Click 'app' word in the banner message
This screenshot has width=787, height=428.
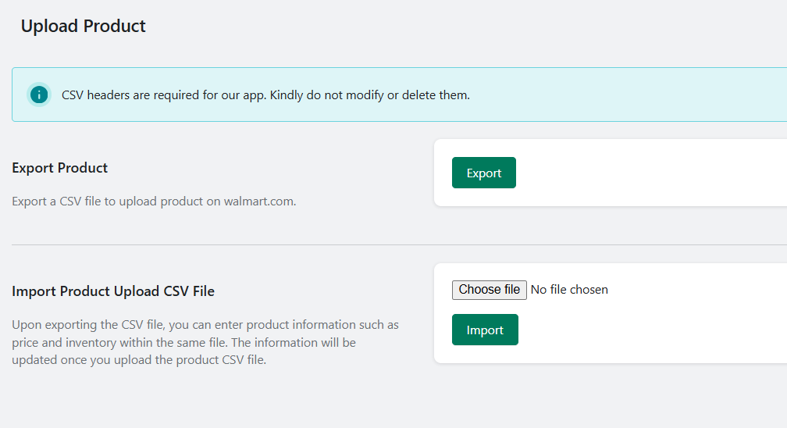254,95
